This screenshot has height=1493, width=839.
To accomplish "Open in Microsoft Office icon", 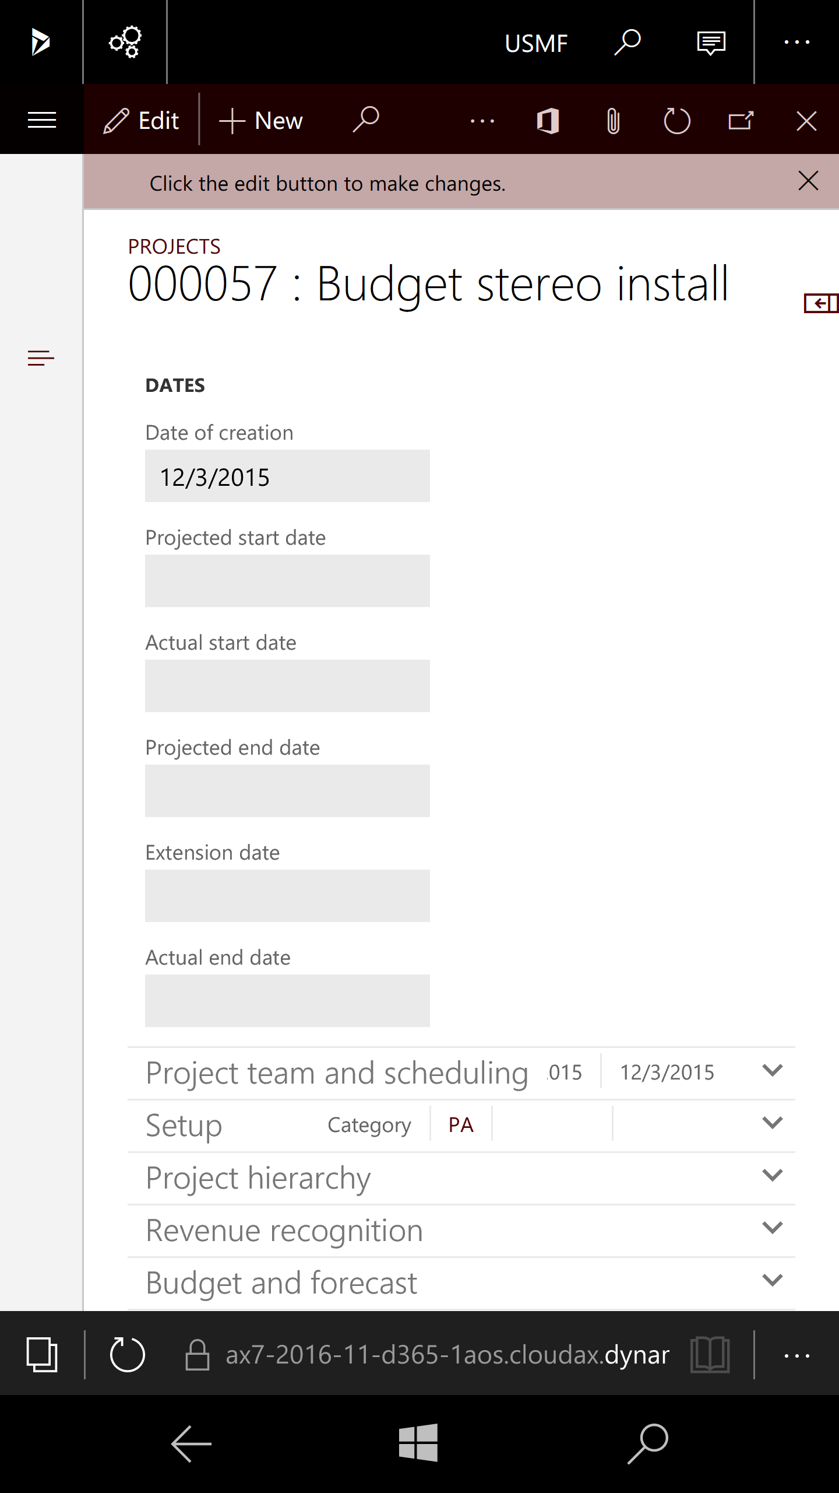I will pos(548,121).
